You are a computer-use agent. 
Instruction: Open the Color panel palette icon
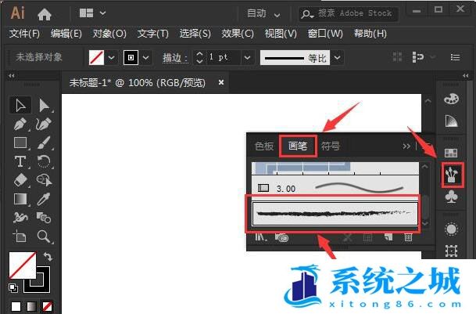[452, 99]
